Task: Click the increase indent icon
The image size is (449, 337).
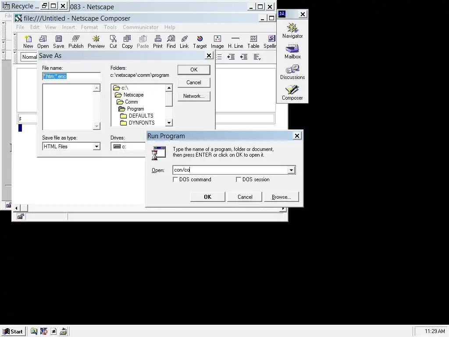Action: 244,57
